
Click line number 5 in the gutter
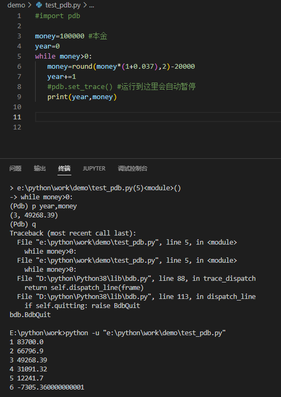(19, 56)
